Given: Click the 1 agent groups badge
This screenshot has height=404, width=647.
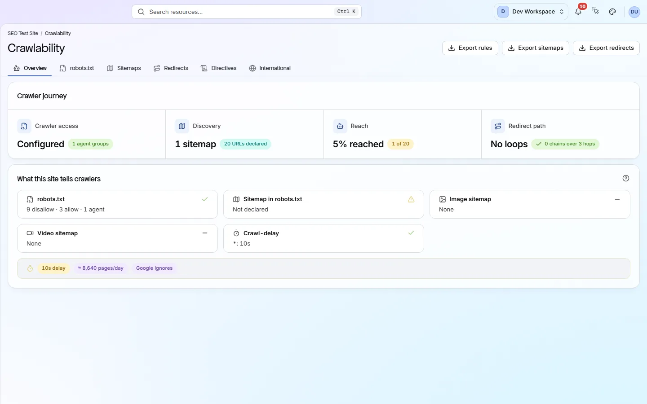Looking at the screenshot, I should pos(90,144).
